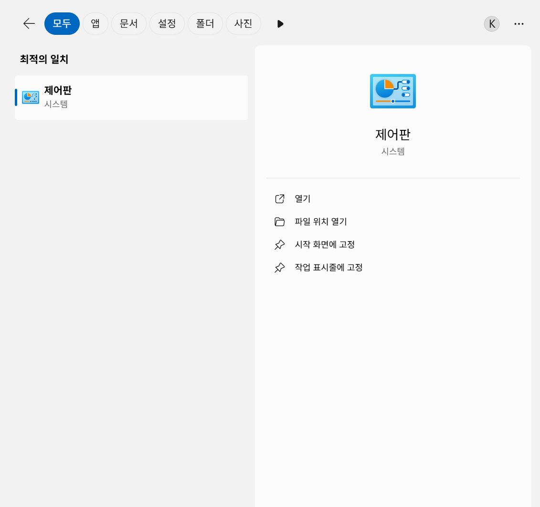Switch to the 앱 filter tab
Image resolution: width=540 pixels, height=507 pixels.
(x=95, y=23)
